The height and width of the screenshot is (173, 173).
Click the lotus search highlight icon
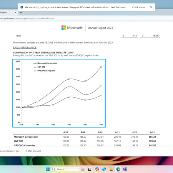(x=83, y=169)
